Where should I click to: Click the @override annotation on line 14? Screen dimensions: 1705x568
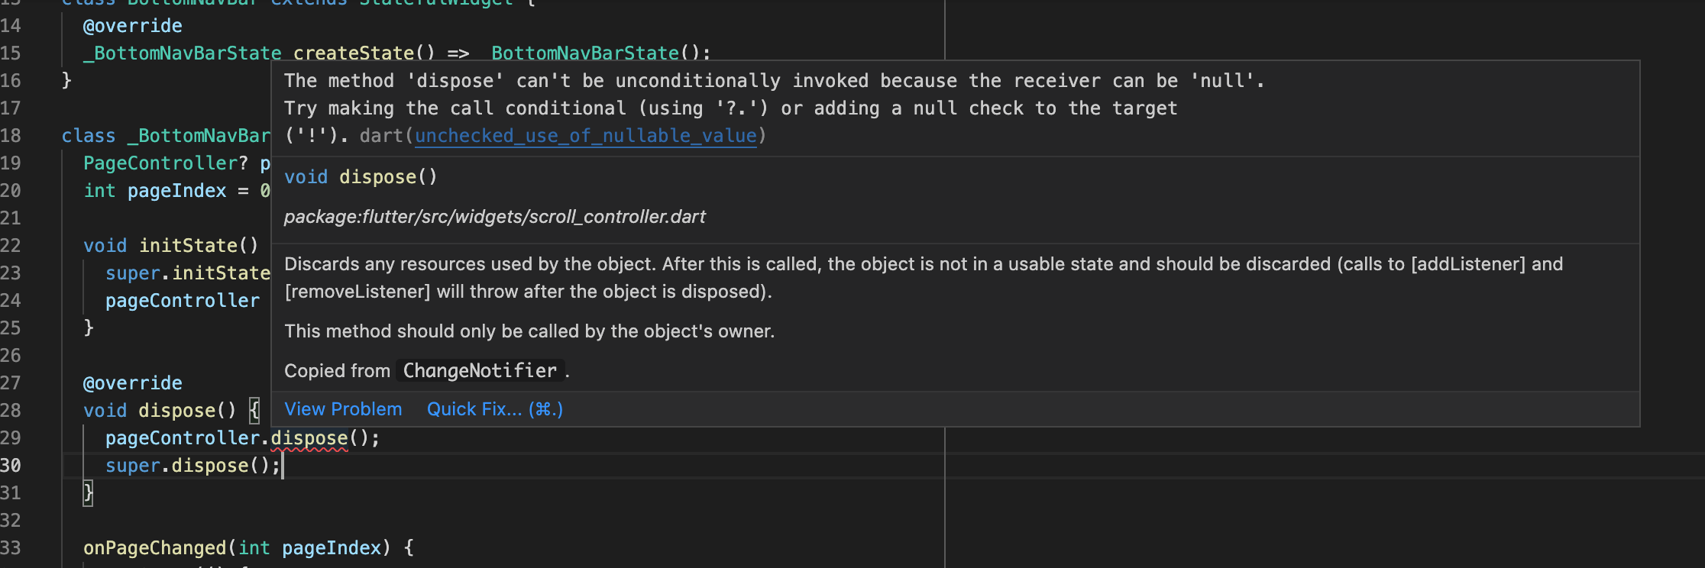(x=133, y=26)
